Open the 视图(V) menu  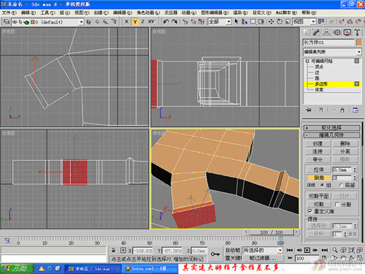[x=82, y=12]
